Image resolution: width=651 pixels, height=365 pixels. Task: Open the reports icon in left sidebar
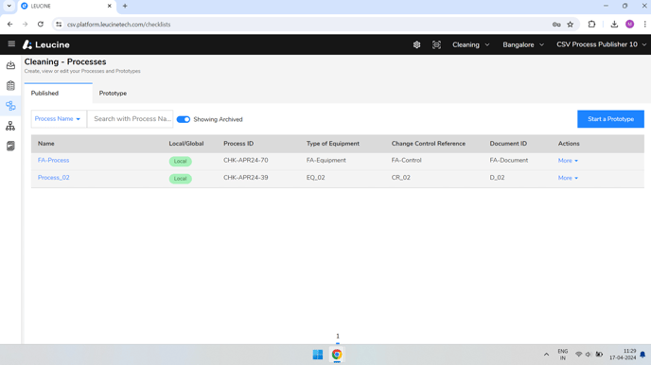(10, 146)
